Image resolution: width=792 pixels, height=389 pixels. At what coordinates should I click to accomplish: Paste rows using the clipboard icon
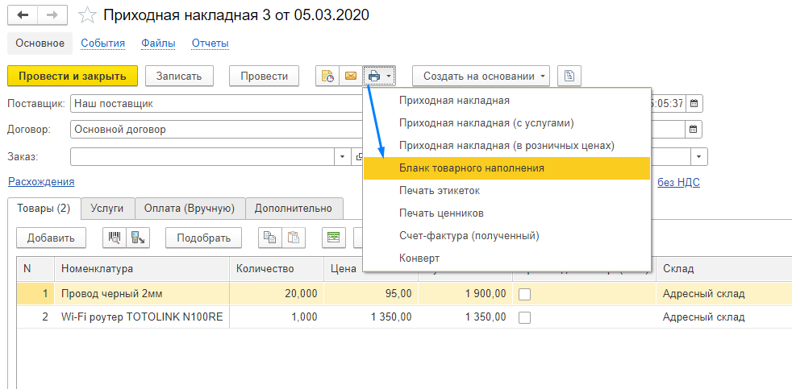point(294,238)
